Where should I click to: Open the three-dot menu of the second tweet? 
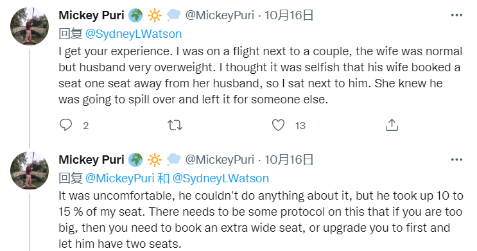456,160
